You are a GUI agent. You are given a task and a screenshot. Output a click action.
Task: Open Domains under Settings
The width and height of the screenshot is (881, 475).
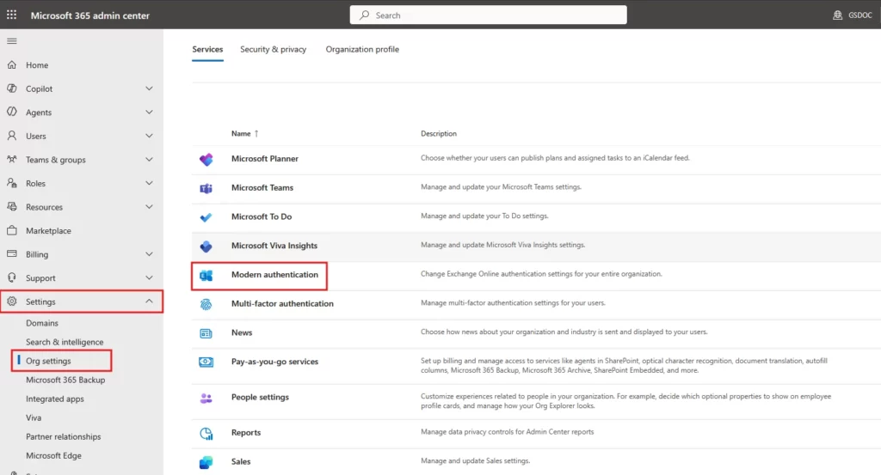coord(42,323)
